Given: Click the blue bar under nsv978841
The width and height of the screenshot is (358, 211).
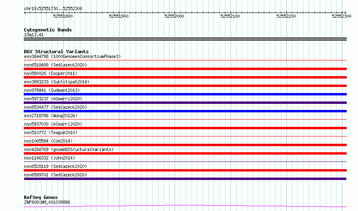Looking at the screenshot, I should point(185,94).
